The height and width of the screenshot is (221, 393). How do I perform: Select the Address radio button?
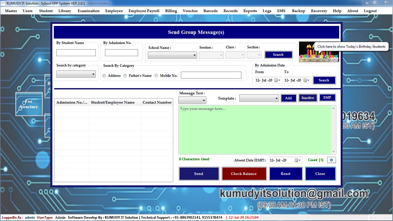point(104,76)
